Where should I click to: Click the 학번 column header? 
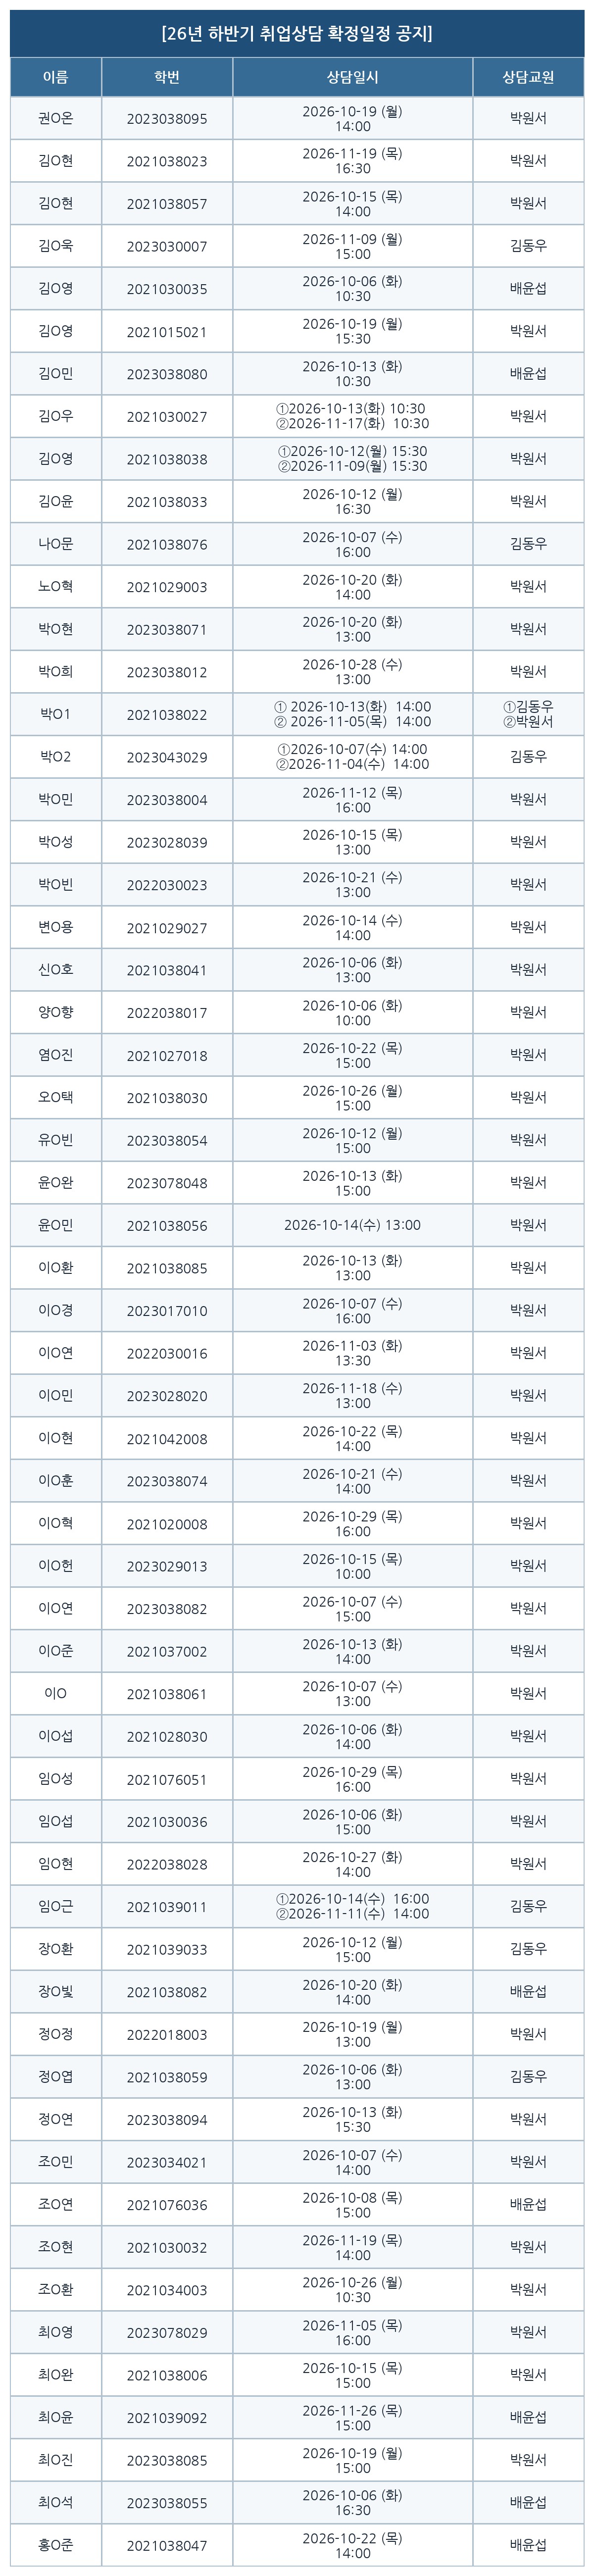(167, 77)
